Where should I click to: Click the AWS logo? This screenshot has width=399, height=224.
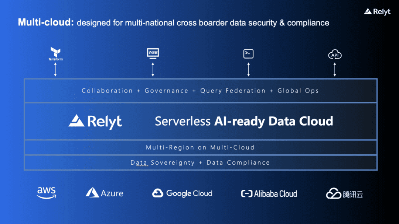tap(46, 193)
